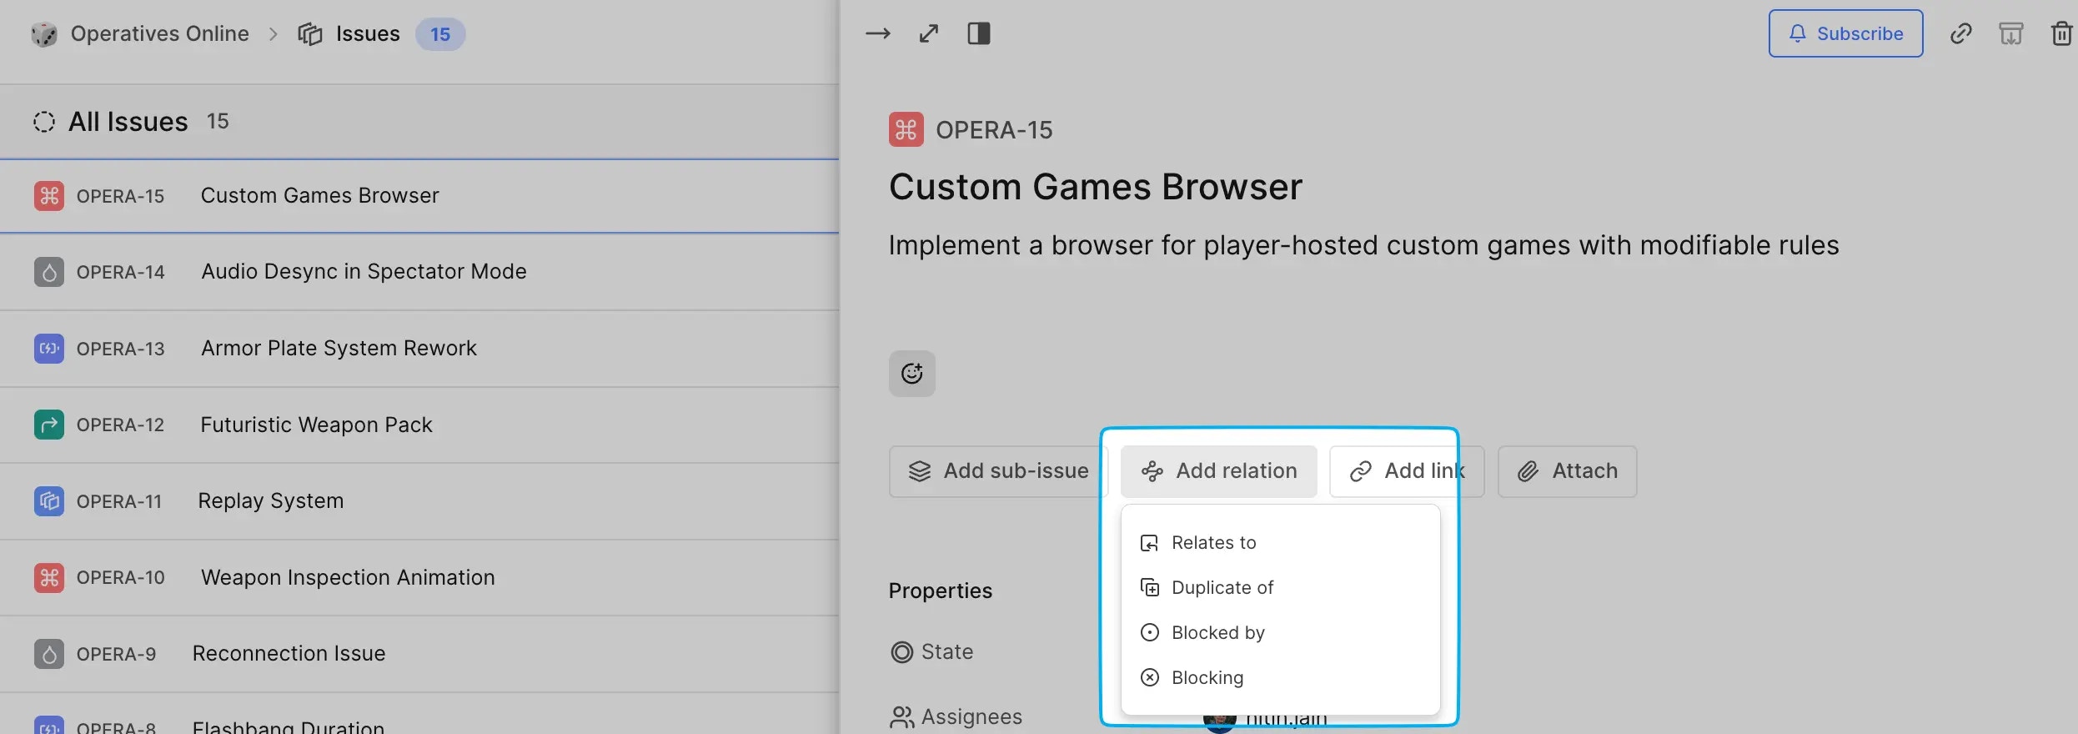
Task: Click the State property label
Action: coord(946,652)
